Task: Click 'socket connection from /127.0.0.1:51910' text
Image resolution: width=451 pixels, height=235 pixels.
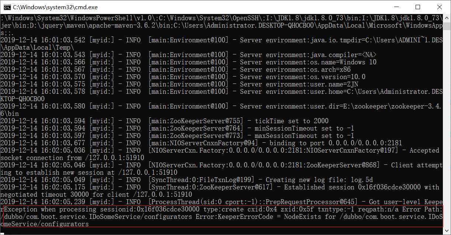Action: click(72, 158)
